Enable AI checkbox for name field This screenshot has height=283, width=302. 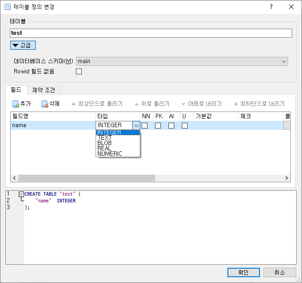pos(172,126)
